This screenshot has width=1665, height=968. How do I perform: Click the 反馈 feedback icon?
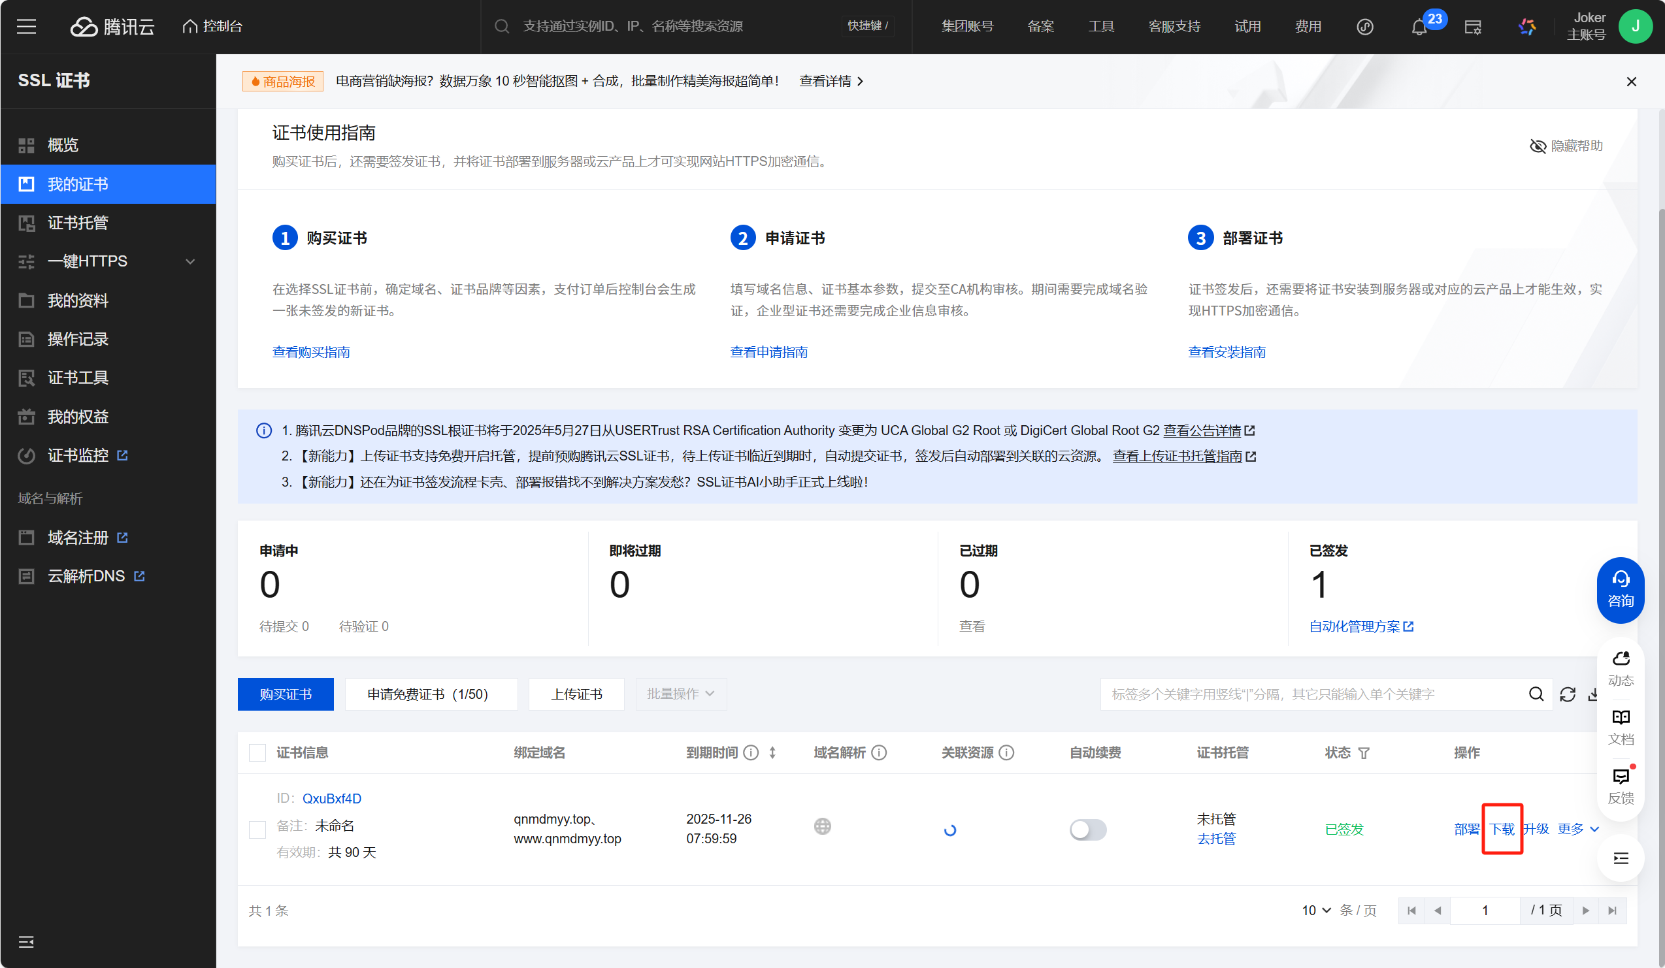coord(1620,786)
